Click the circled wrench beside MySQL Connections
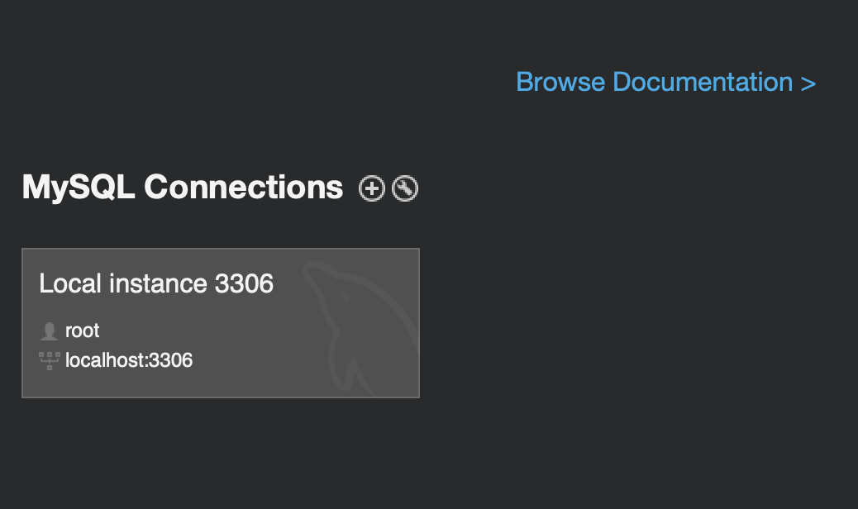 pyautogui.click(x=403, y=188)
